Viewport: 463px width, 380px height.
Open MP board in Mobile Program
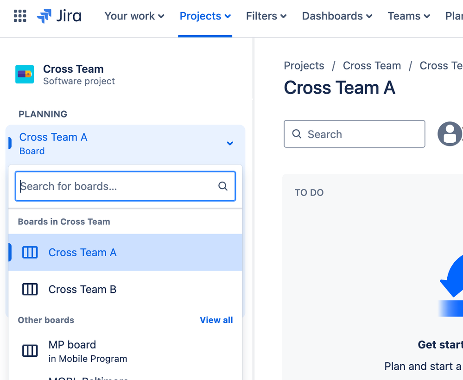(x=126, y=351)
